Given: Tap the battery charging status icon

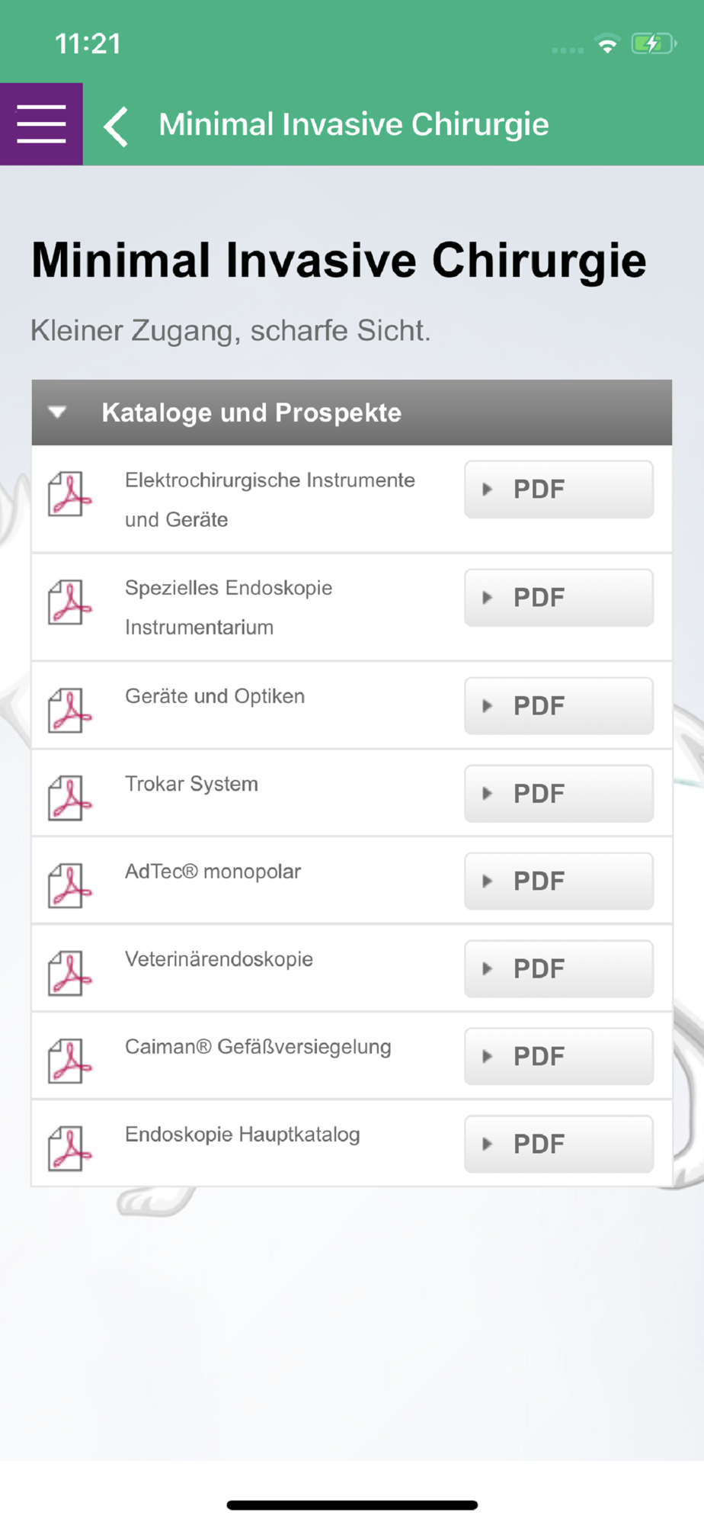Looking at the screenshot, I should 654,43.
